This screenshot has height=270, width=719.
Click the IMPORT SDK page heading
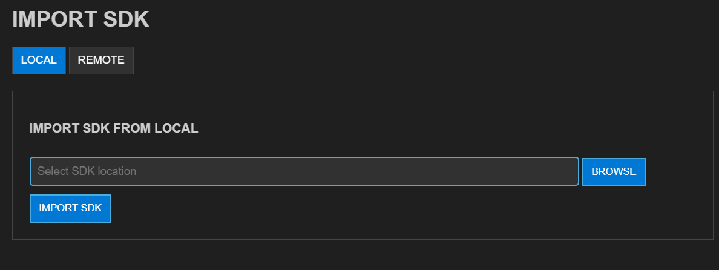click(x=80, y=19)
